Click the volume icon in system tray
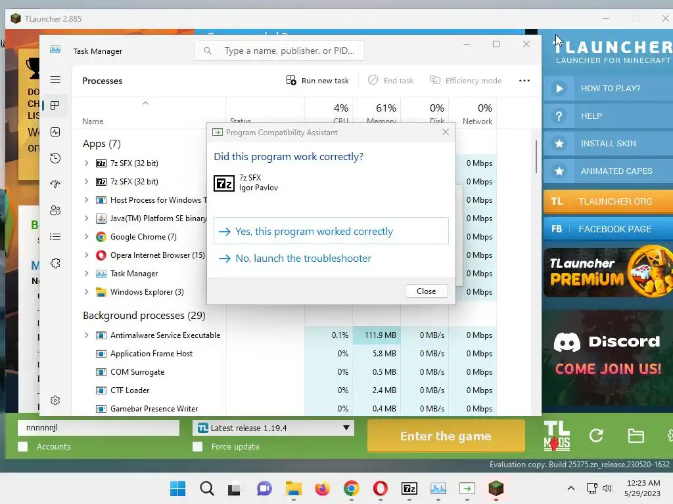Screen dimensions: 673x504 [x=607, y=488]
